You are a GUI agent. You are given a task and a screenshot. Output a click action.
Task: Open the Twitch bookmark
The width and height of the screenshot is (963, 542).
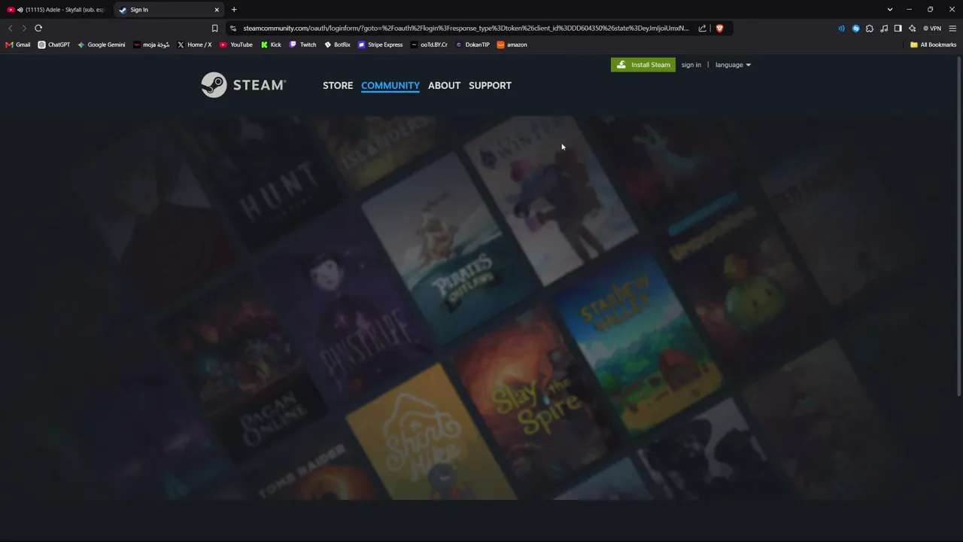click(303, 44)
